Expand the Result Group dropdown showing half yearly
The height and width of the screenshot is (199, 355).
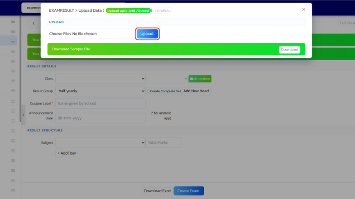pos(100,91)
